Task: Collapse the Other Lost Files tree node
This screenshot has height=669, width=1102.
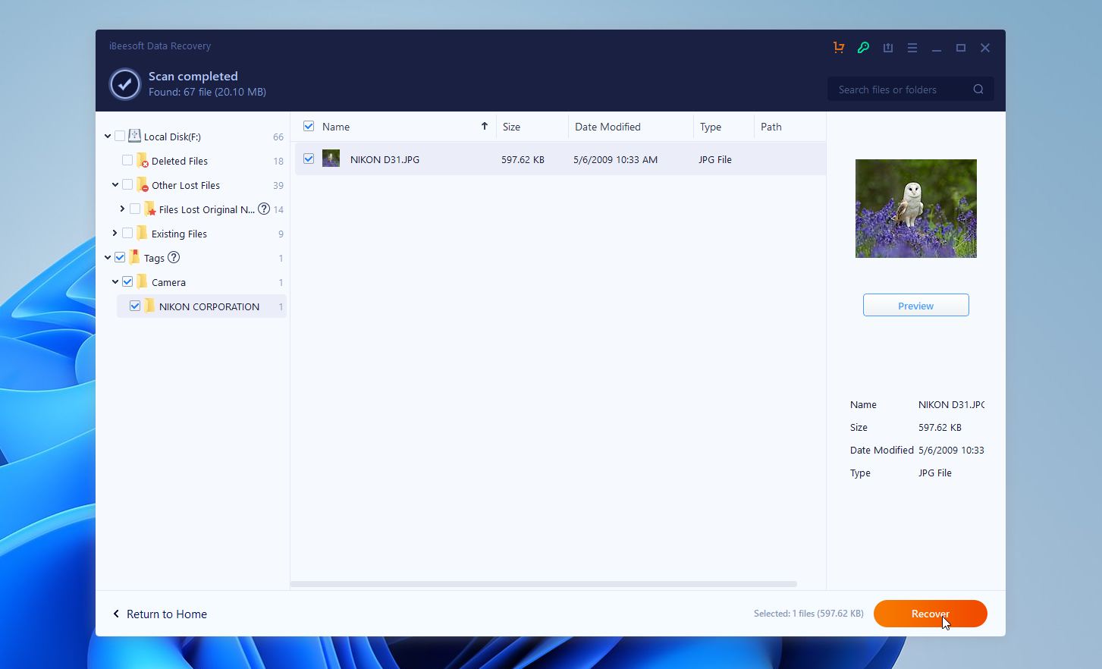Action: click(114, 184)
